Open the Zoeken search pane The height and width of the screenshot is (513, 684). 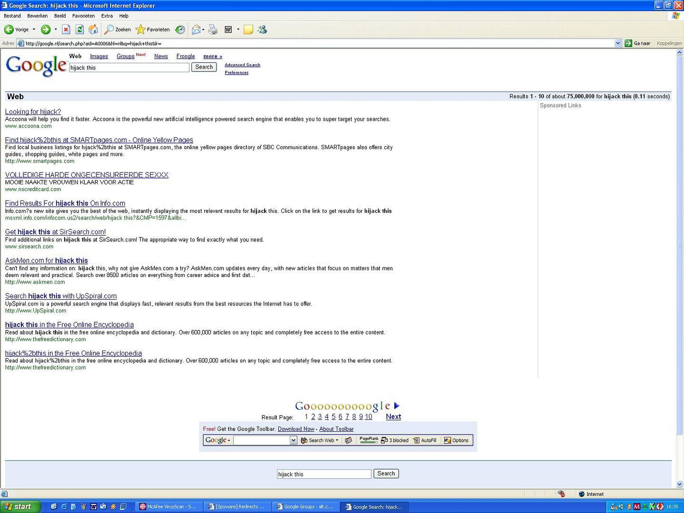pos(118,29)
